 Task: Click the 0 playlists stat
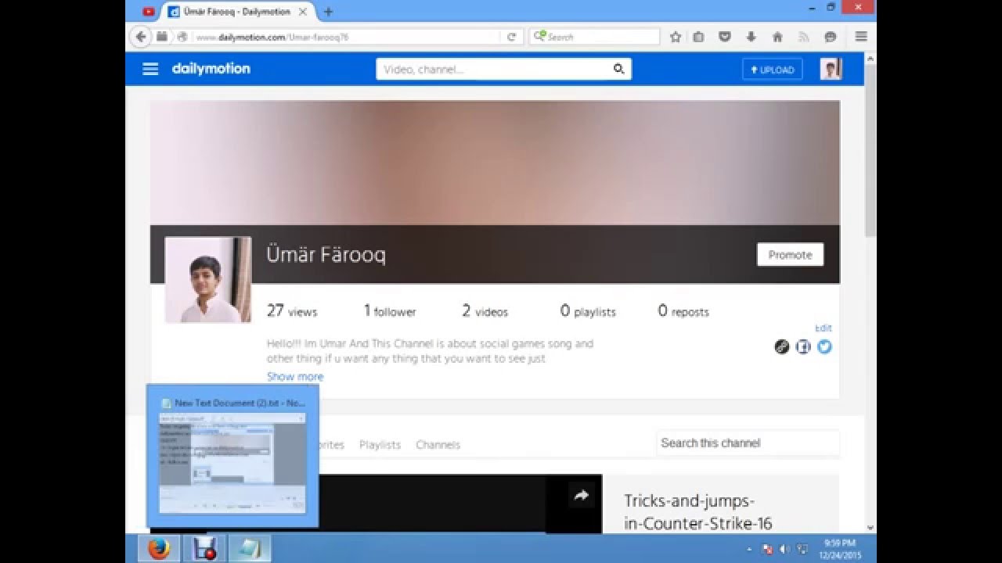point(588,310)
